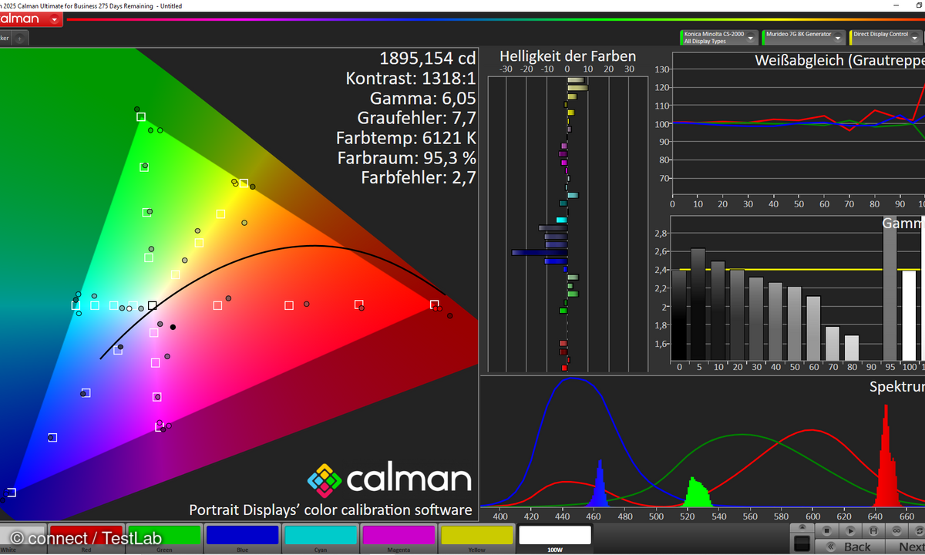Enable continuous measure via infinity icon
Screen dimensions: 925x555
pyautogui.click(x=896, y=530)
